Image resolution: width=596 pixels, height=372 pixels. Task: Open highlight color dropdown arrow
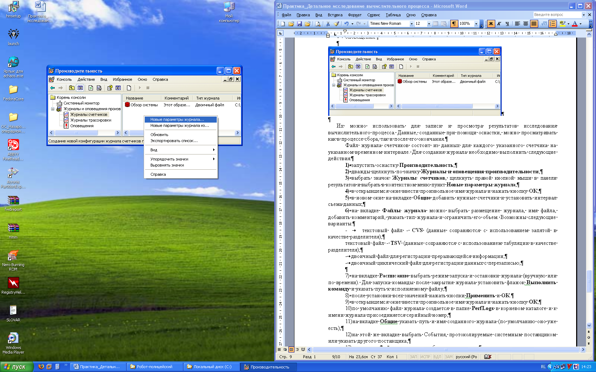coord(568,24)
